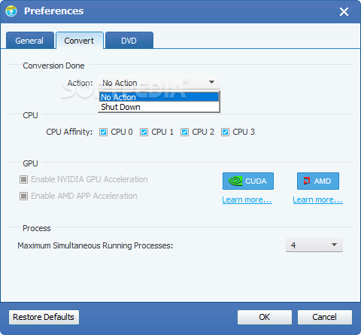Click Restore Defaults button
Screen dimensions: 361x335
coord(44,317)
